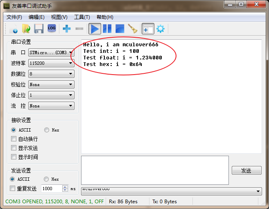Image resolution: width=269 pixels, height=209 pixels.
Task: Minimize the 友善串口调试助手 window
Action: tap(230, 4)
